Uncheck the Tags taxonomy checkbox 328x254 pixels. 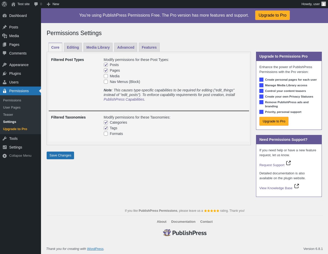106,128
